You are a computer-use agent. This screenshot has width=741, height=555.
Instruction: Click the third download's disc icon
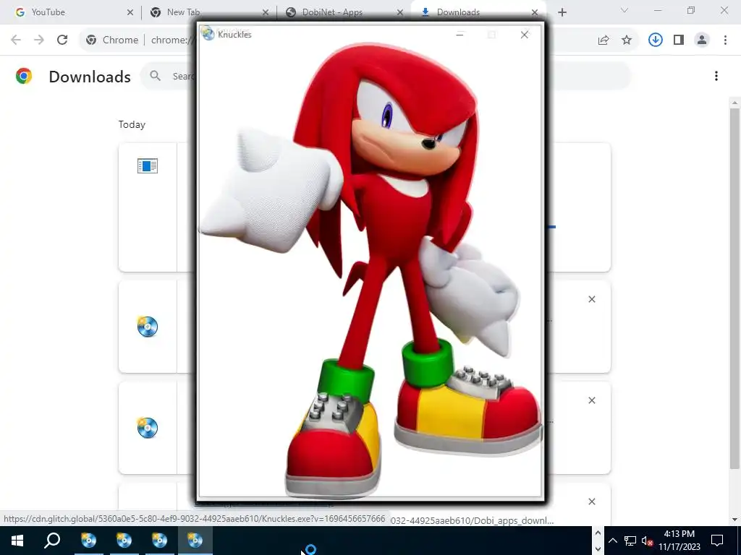click(148, 428)
